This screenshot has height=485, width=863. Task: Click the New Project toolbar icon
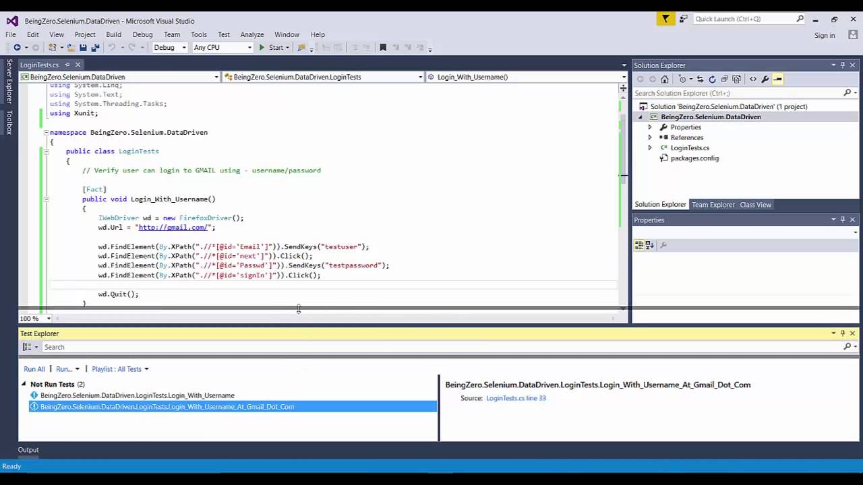[52, 48]
